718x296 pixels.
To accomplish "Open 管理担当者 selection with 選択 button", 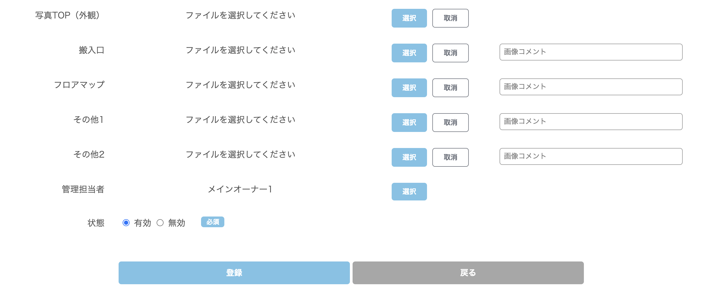I will [x=409, y=192].
